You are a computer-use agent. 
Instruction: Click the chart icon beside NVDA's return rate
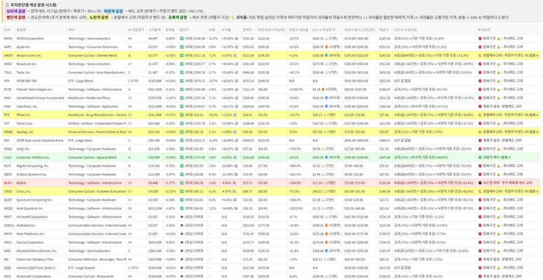(x=236, y=39)
